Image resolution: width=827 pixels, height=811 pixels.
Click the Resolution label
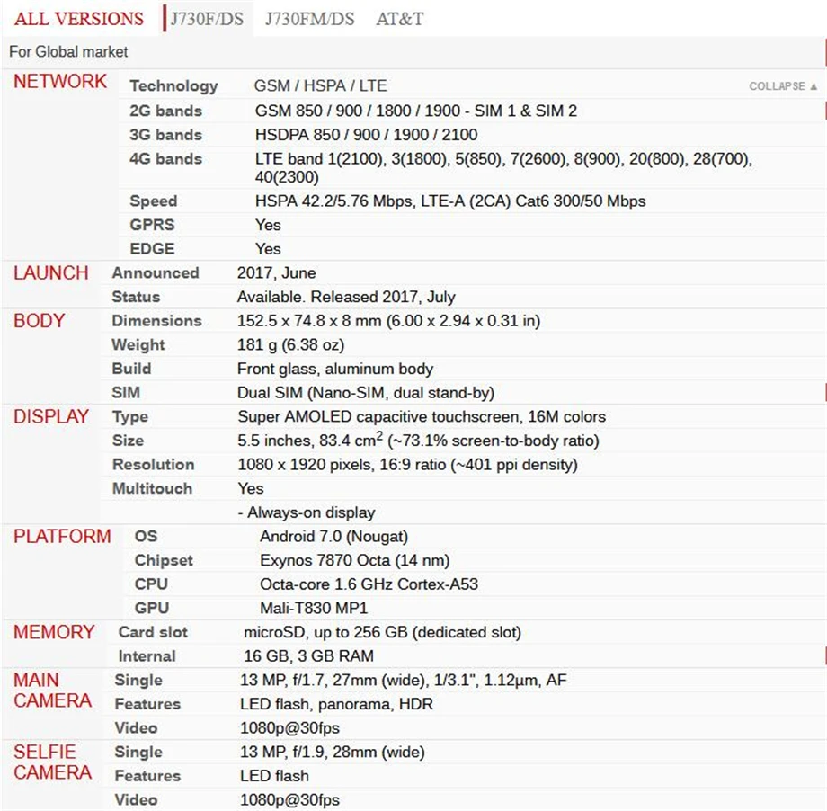point(153,464)
